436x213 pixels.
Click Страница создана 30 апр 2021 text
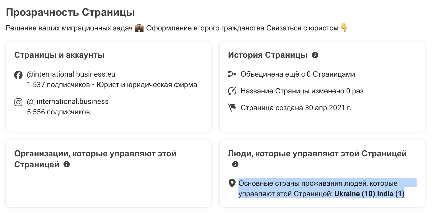click(x=296, y=108)
